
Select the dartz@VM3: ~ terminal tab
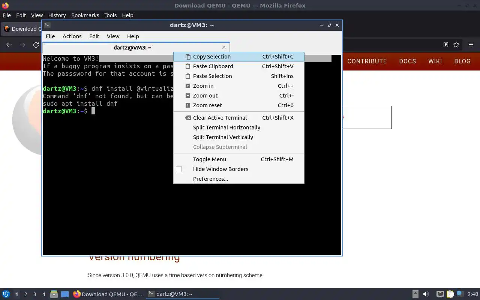point(136,47)
